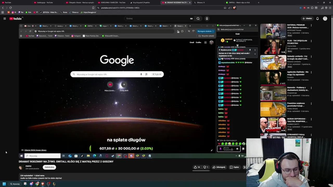
Task: Open the keyboard icon in YouTube search box
Action: [x=191, y=18]
